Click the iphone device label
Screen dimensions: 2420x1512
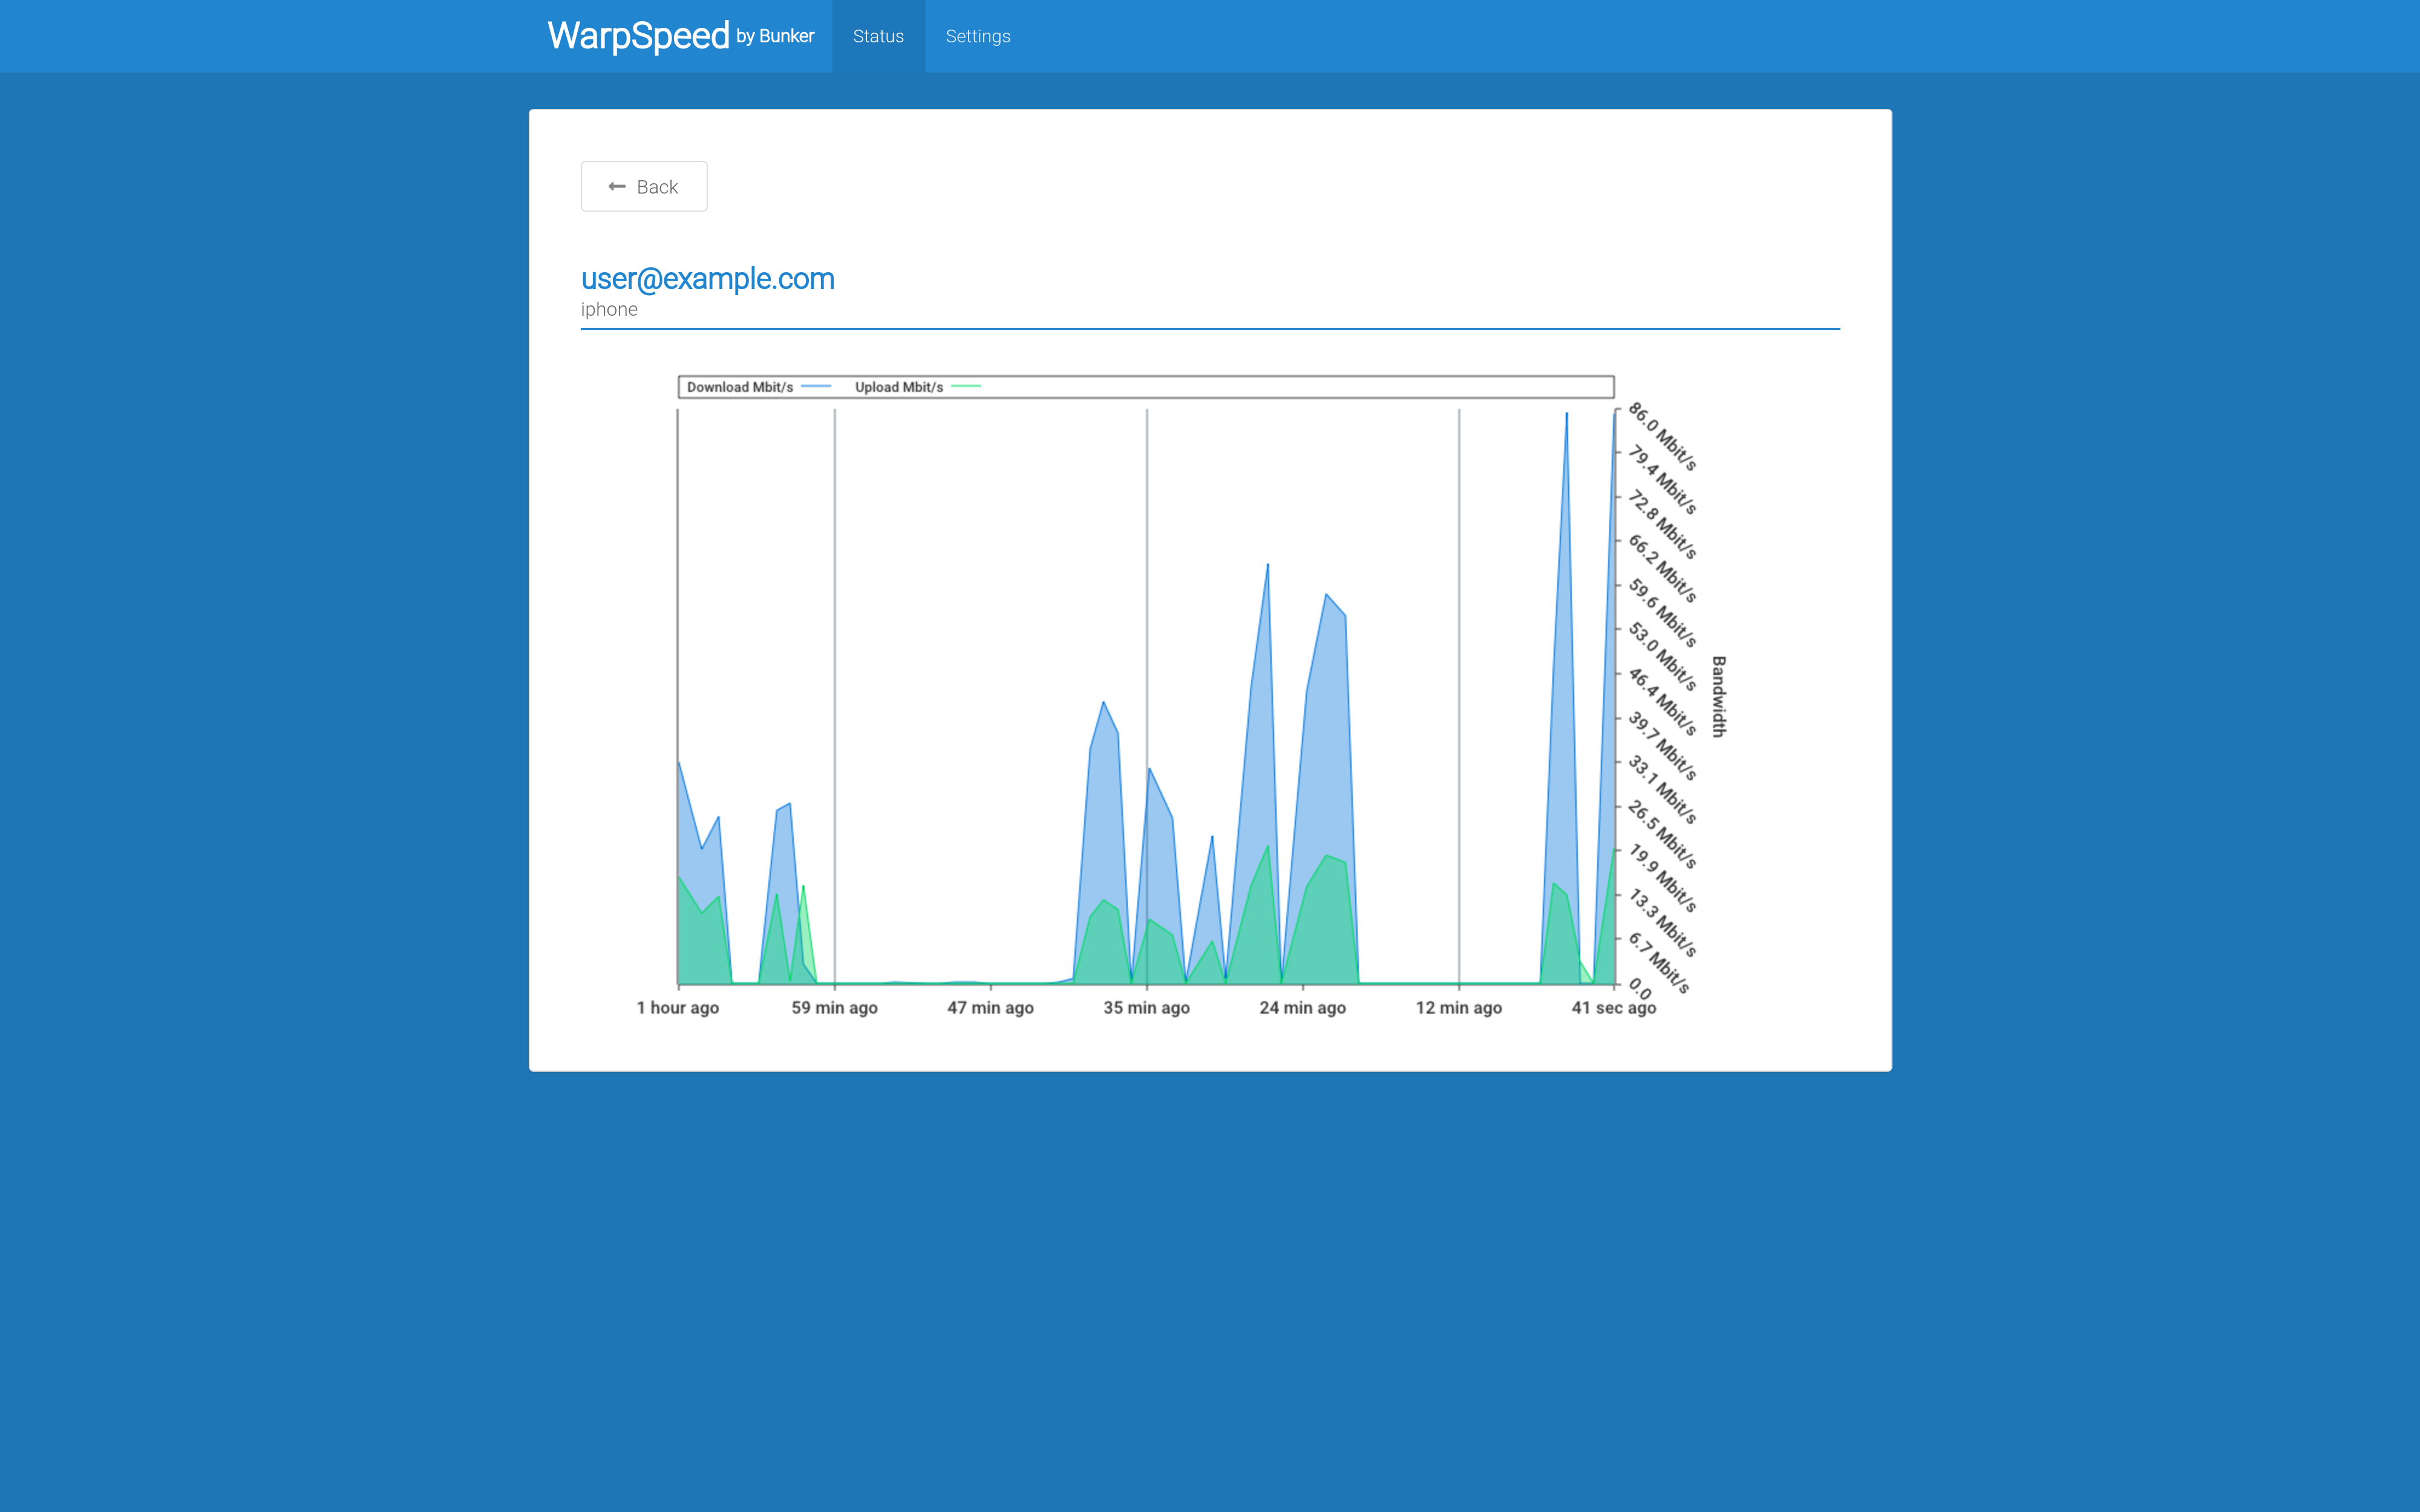(609, 309)
